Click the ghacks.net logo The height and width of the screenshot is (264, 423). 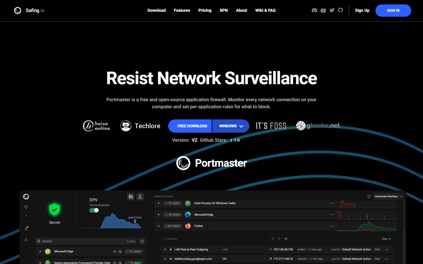click(x=318, y=126)
